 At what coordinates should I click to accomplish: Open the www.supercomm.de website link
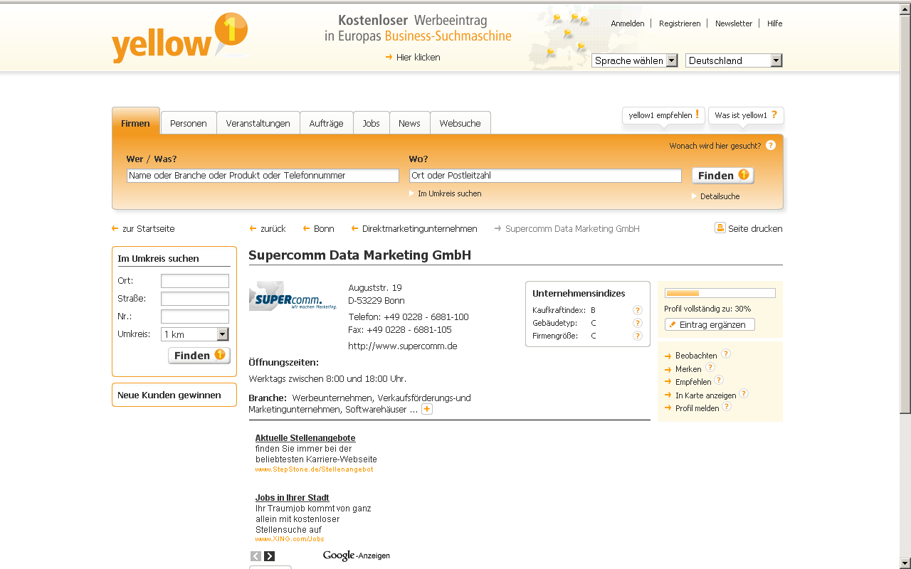pyautogui.click(x=403, y=346)
